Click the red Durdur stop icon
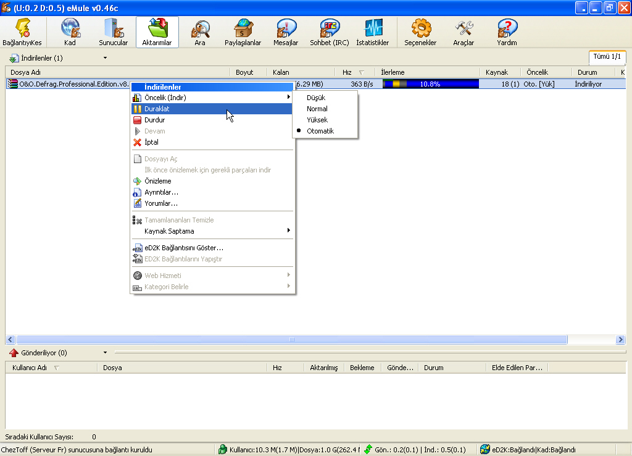This screenshot has width=632, height=456. tap(138, 120)
